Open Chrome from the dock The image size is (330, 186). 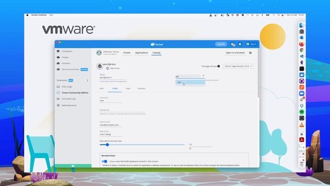point(302,50)
